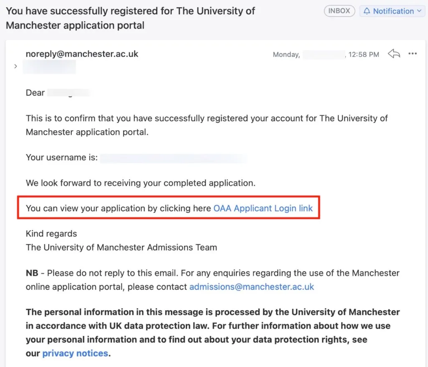Click the admissions@manchester.ac.uk email link
This screenshot has width=428, height=367.
click(x=252, y=287)
